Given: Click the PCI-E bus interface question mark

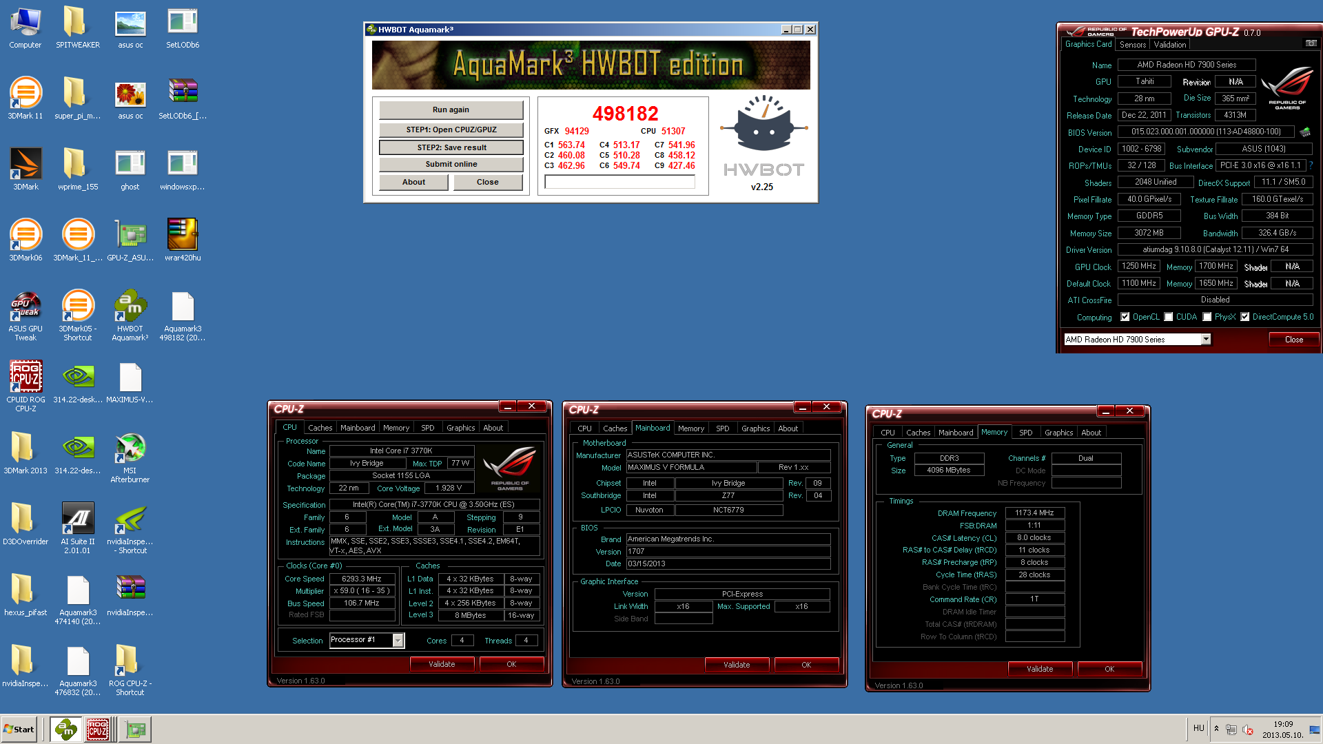Looking at the screenshot, I should point(1311,165).
